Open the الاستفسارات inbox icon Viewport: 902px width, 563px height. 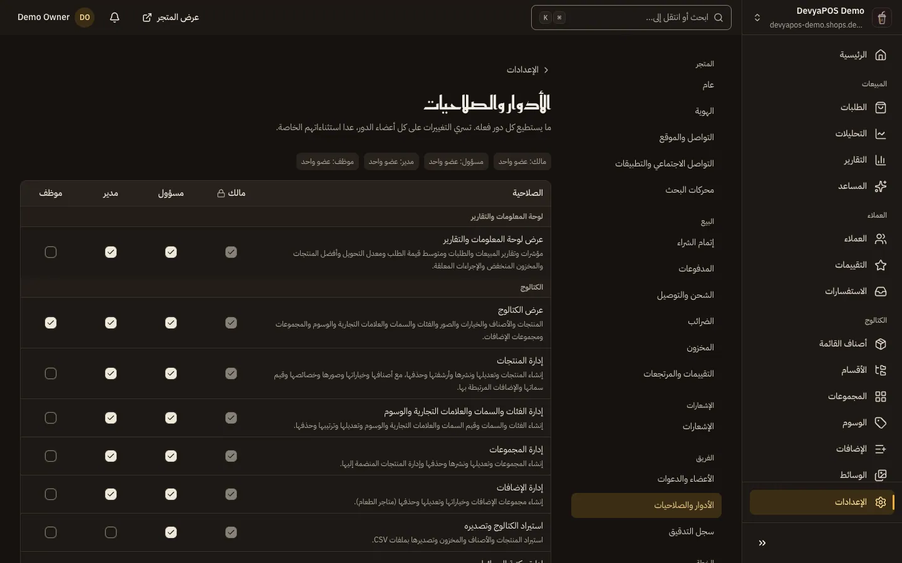881,292
